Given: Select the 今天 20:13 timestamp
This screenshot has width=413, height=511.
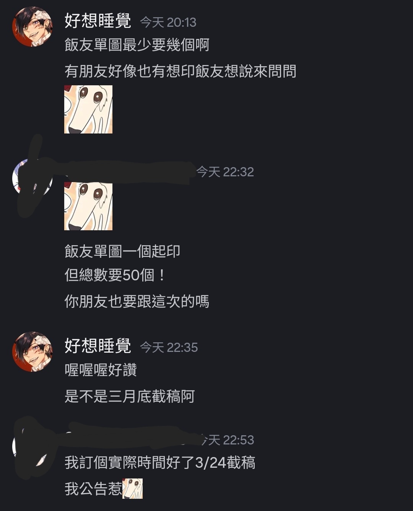Looking at the screenshot, I should pos(168,23).
